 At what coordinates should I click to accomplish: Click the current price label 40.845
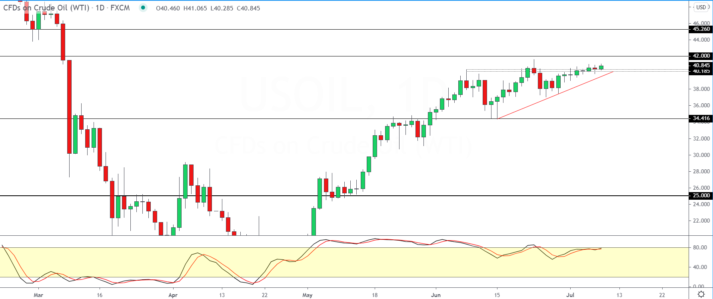700,65
